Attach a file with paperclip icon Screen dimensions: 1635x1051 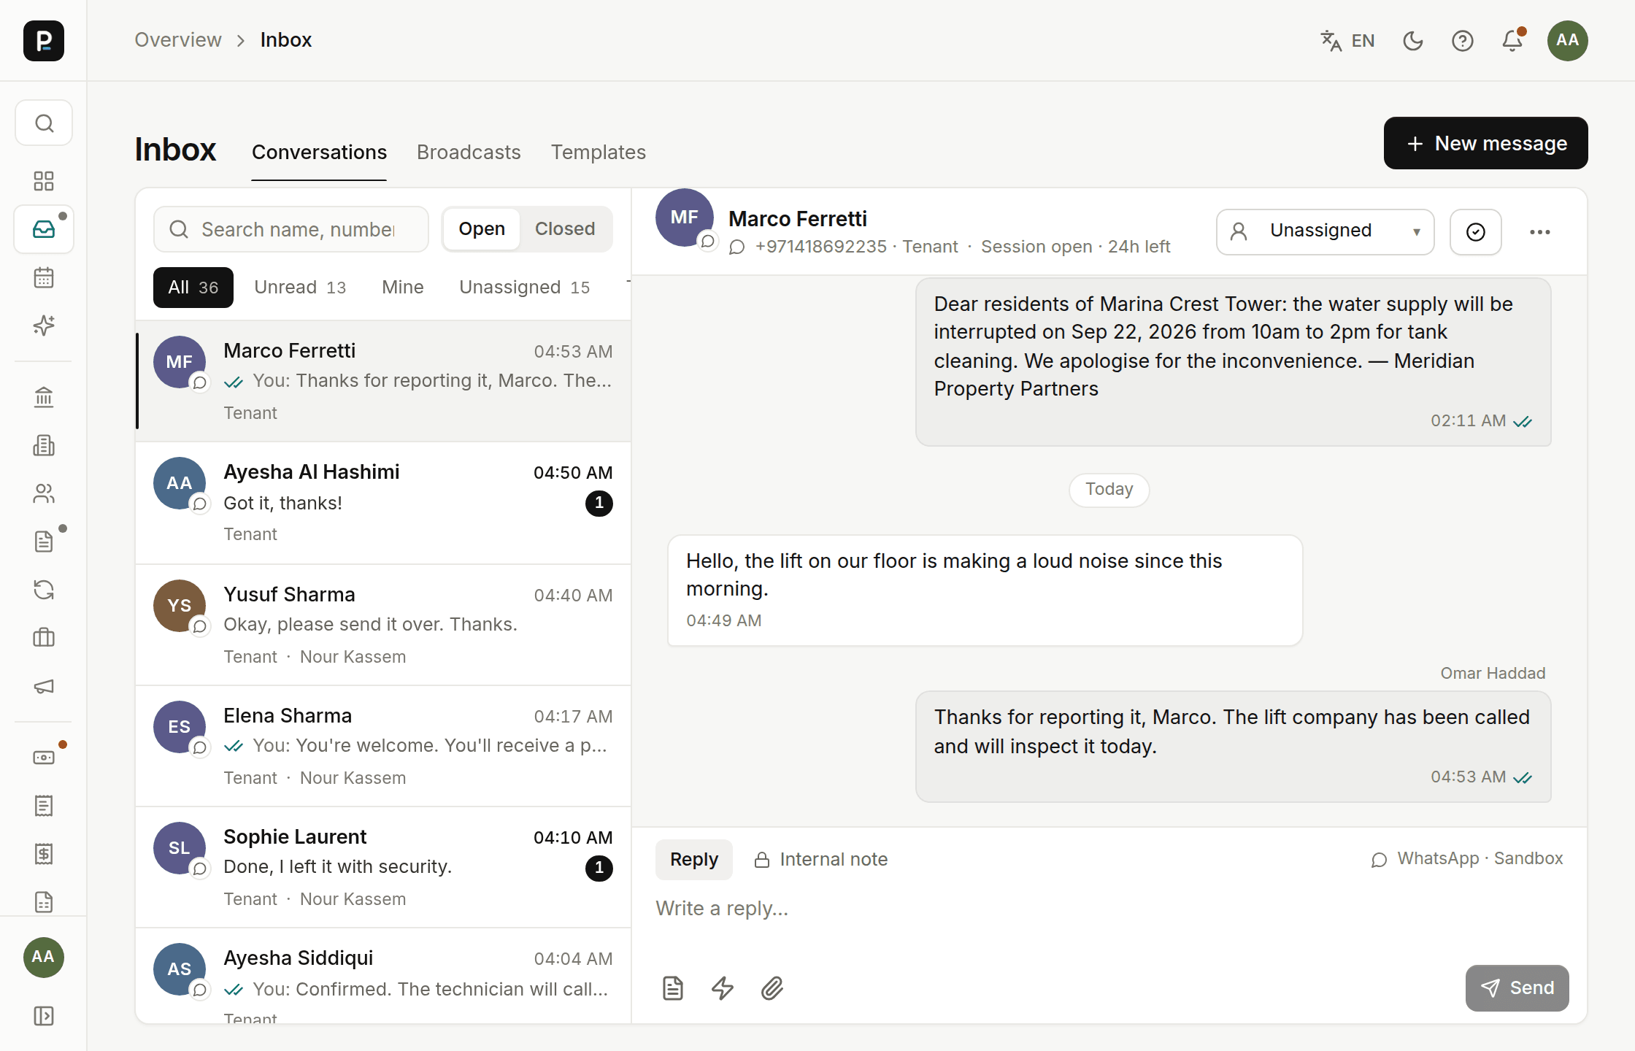click(x=772, y=988)
